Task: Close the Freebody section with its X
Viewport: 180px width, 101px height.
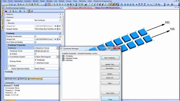Action: point(60,33)
